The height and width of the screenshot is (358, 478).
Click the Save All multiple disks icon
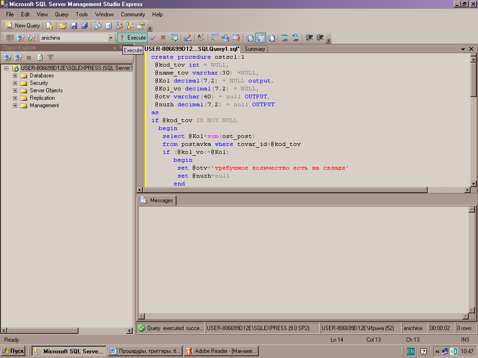tap(84, 26)
